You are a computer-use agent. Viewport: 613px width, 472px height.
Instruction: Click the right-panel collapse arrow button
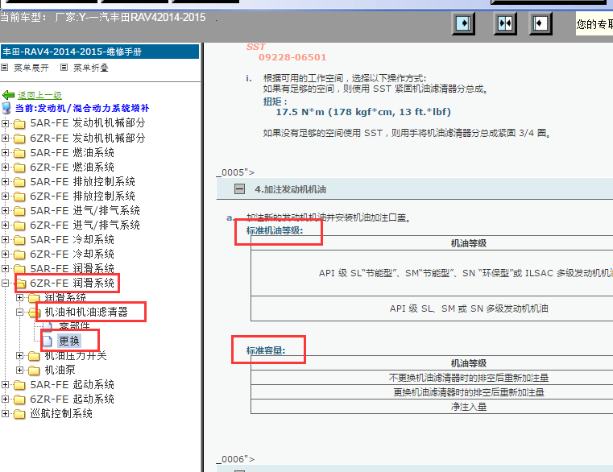point(540,23)
